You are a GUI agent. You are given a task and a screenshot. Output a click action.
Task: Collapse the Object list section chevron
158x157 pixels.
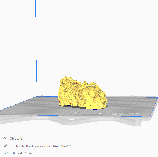click(x=4, y=138)
